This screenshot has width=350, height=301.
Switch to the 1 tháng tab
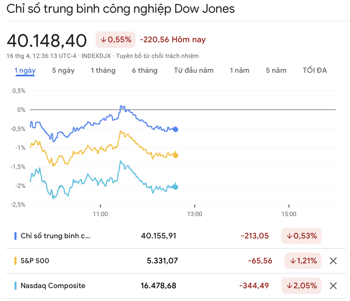click(x=103, y=70)
